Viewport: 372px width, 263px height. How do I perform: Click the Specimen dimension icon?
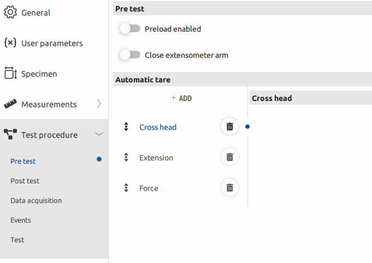[10, 74]
